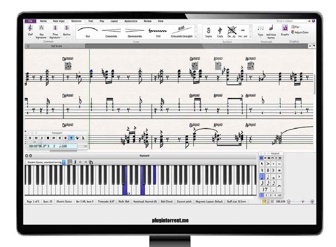Select the flat accidental on Keypad
Image resolution: width=336 pixels, height=247 pixels.
coord(273,170)
